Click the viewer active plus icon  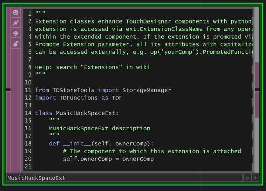[x=255, y=178]
